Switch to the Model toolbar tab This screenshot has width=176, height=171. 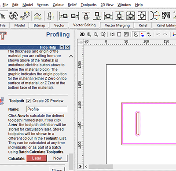(19, 25)
